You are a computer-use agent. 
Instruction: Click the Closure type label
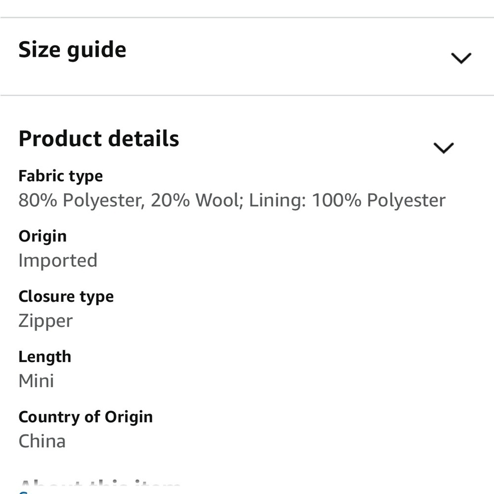coord(66,296)
